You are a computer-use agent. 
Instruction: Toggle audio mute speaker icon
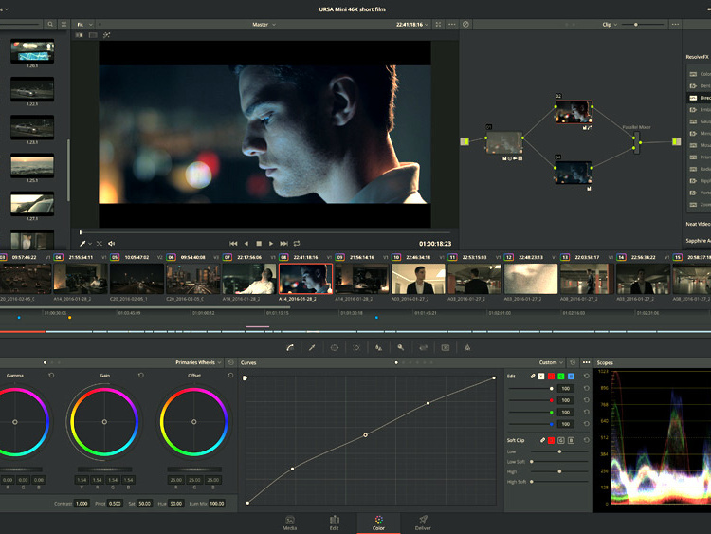(112, 244)
